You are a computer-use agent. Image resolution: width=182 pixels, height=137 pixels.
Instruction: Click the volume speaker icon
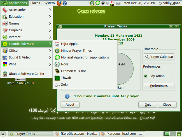[108, 3]
